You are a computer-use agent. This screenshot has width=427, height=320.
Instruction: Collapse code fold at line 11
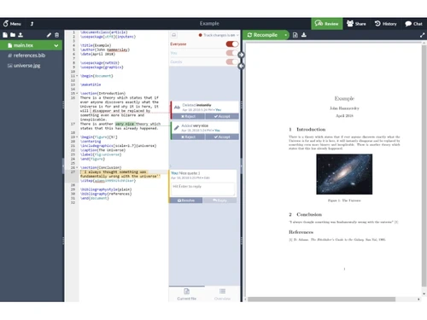click(77, 76)
